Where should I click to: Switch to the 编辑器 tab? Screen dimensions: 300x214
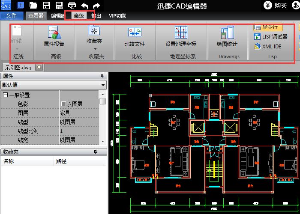click(x=57, y=16)
